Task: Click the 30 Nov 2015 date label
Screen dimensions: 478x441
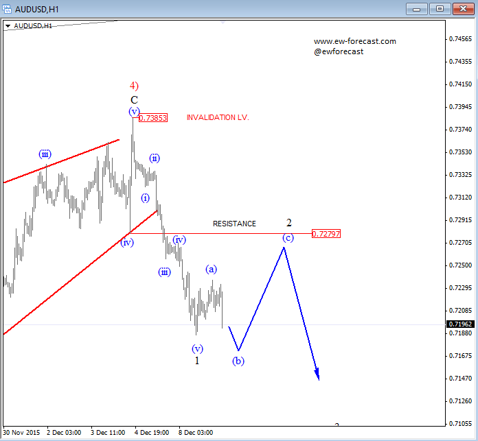Action: click(21, 433)
